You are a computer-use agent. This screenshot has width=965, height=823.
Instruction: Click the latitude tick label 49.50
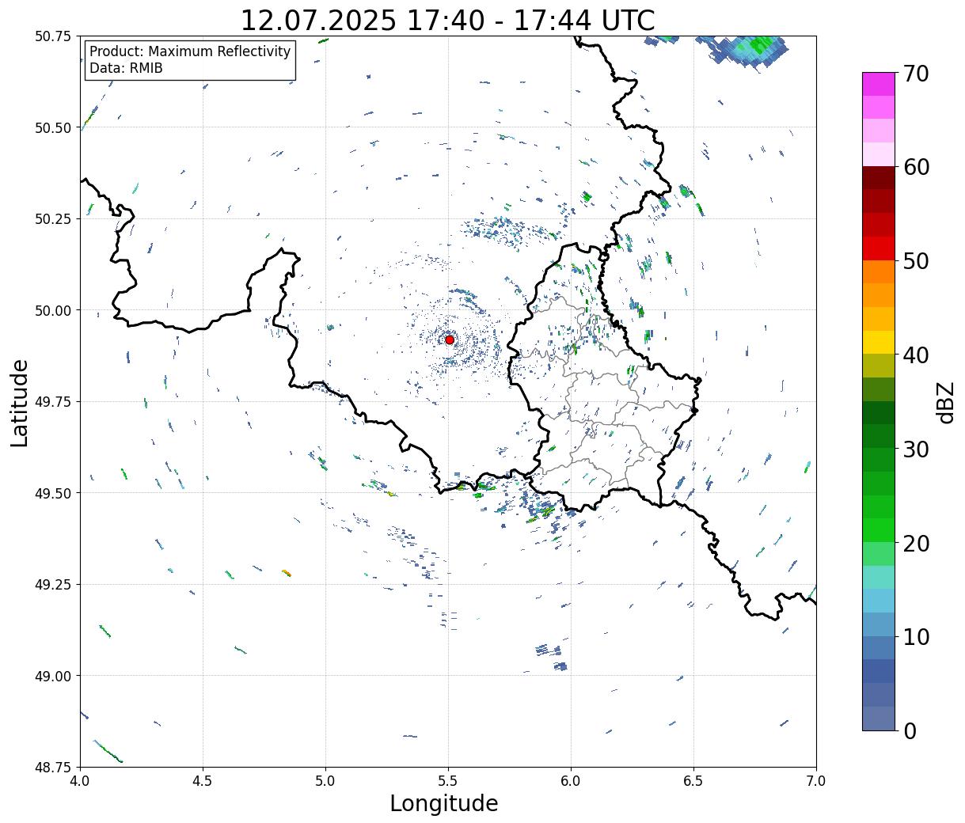coord(52,493)
